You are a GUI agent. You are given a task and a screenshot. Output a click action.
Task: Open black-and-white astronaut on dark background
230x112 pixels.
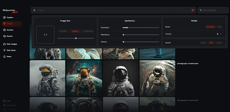tap(121, 78)
